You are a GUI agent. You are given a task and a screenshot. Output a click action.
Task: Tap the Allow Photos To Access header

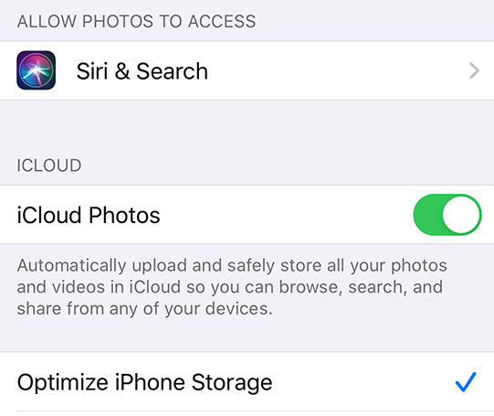click(x=136, y=21)
